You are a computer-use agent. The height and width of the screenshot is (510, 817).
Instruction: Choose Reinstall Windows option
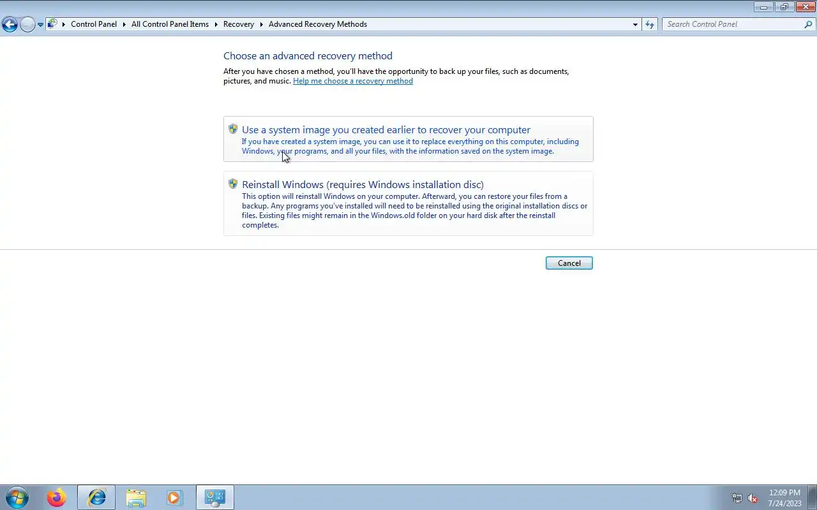408,203
